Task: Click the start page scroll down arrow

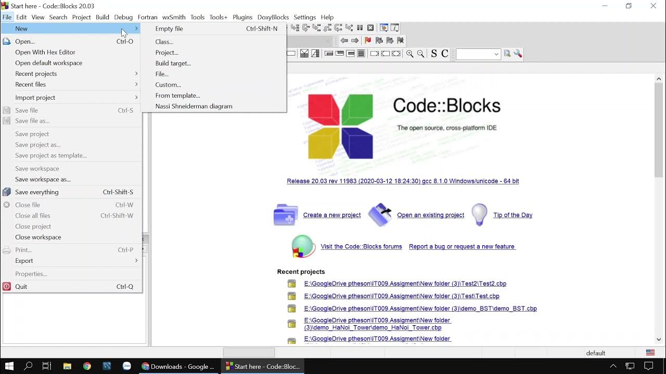Action: pos(659,339)
